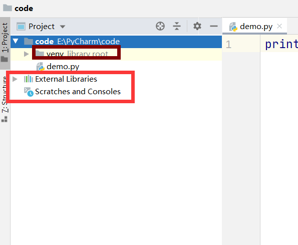Open the 7: Structure side tool tab

(5, 99)
